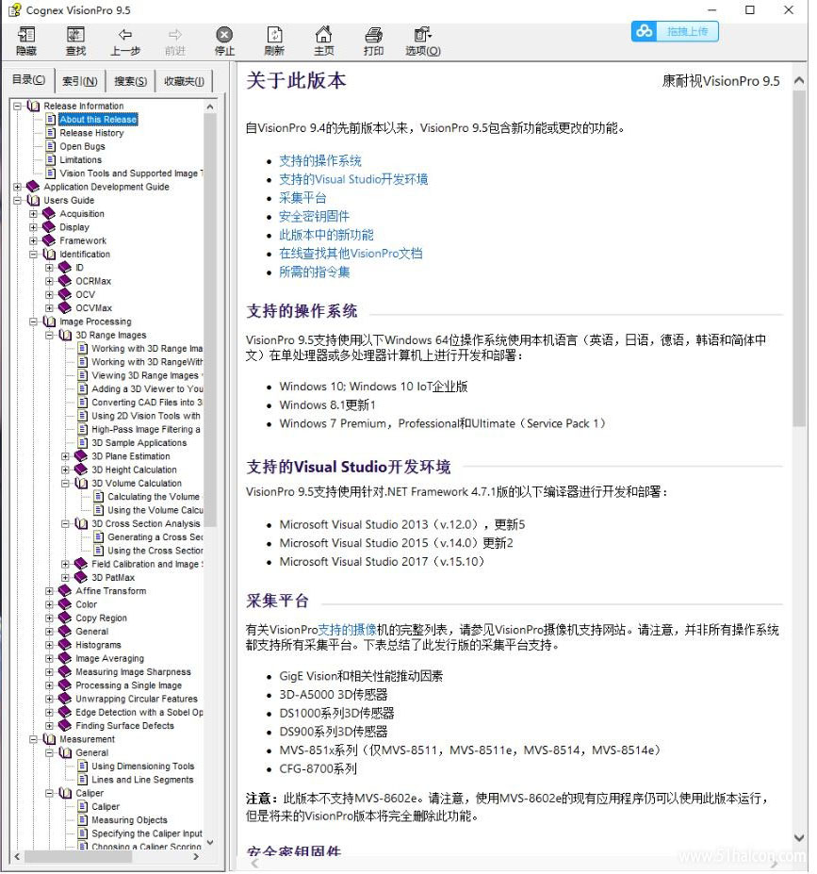Open the Home (主页) toolbar icon
The height and width of the screenshot is (874, 817).
pos(323,35)
